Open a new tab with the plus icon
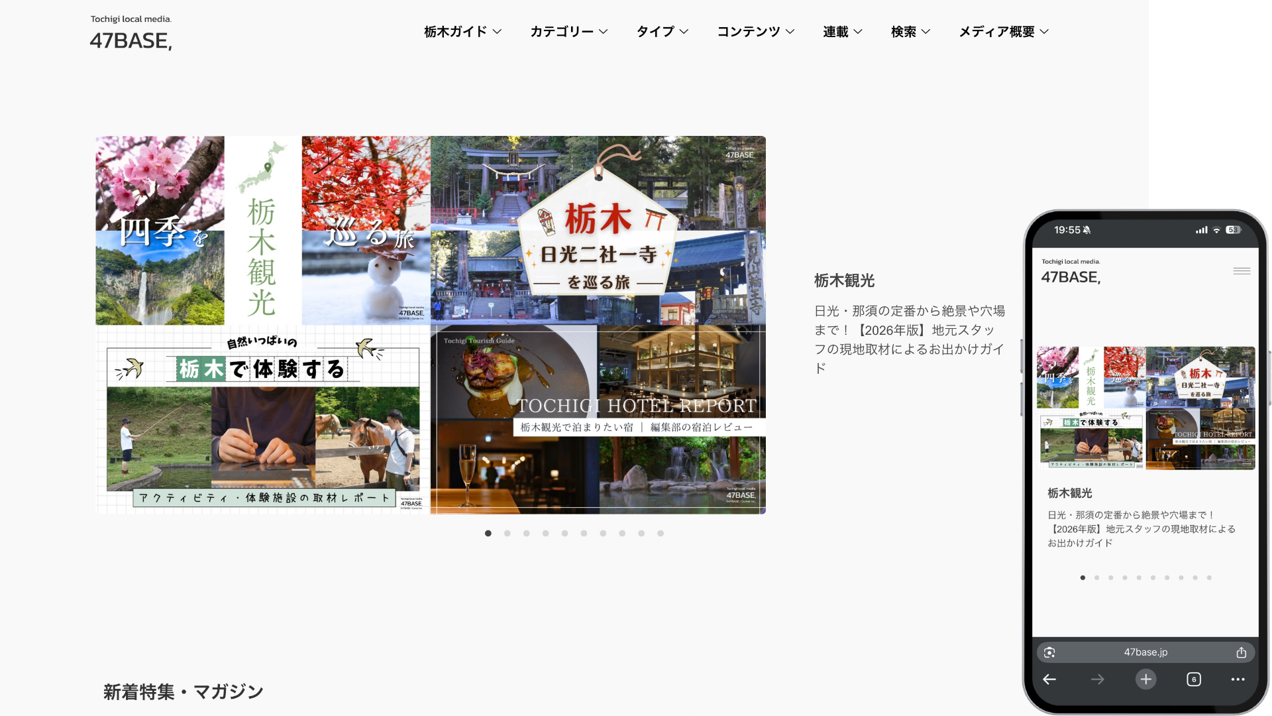1272x716 pixels. [x=1146, y=679]
